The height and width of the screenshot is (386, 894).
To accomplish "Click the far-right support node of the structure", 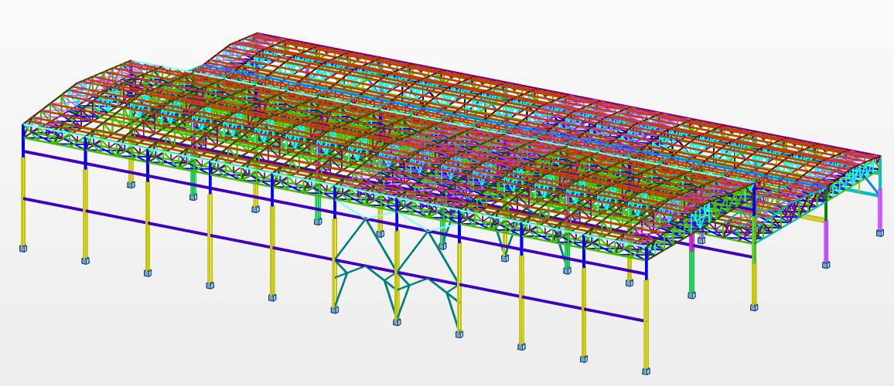I will 879,232.
